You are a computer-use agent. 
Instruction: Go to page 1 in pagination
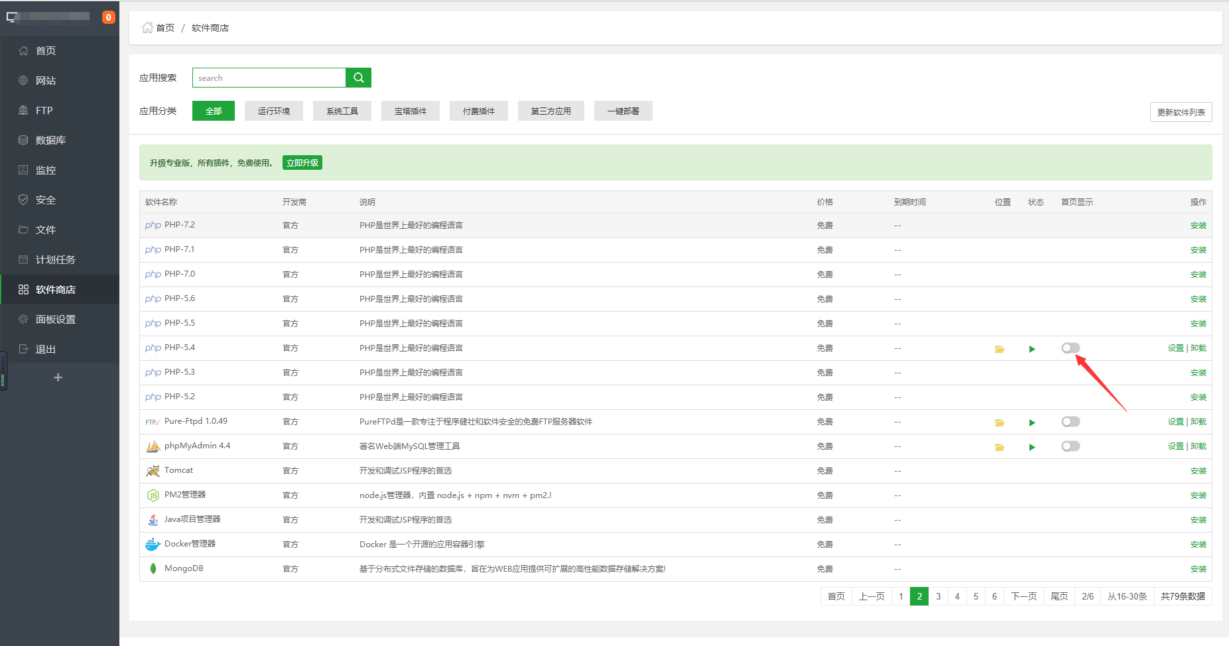pyautogui.click(x=901, y=596)
